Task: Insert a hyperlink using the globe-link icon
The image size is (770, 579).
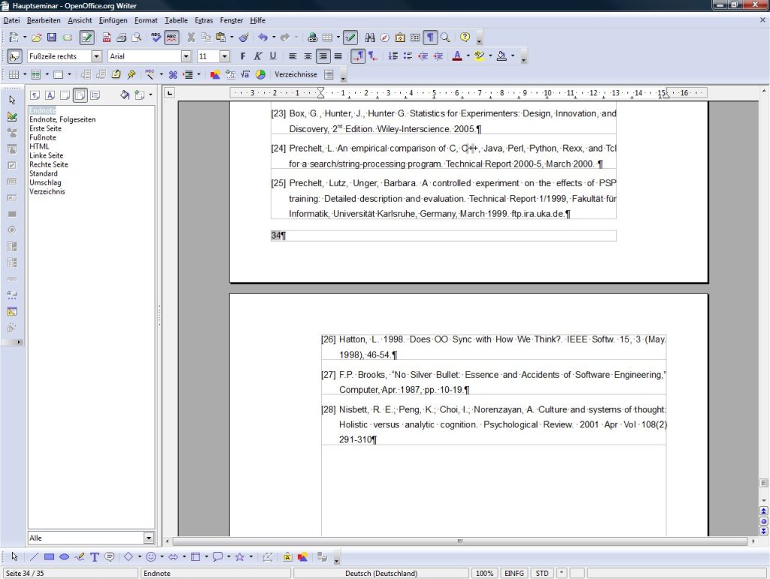Action: (x=312, y=38)
